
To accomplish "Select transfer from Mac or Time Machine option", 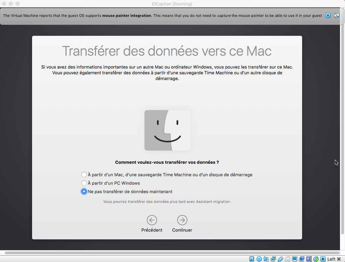I will click(x=84, y=175).
